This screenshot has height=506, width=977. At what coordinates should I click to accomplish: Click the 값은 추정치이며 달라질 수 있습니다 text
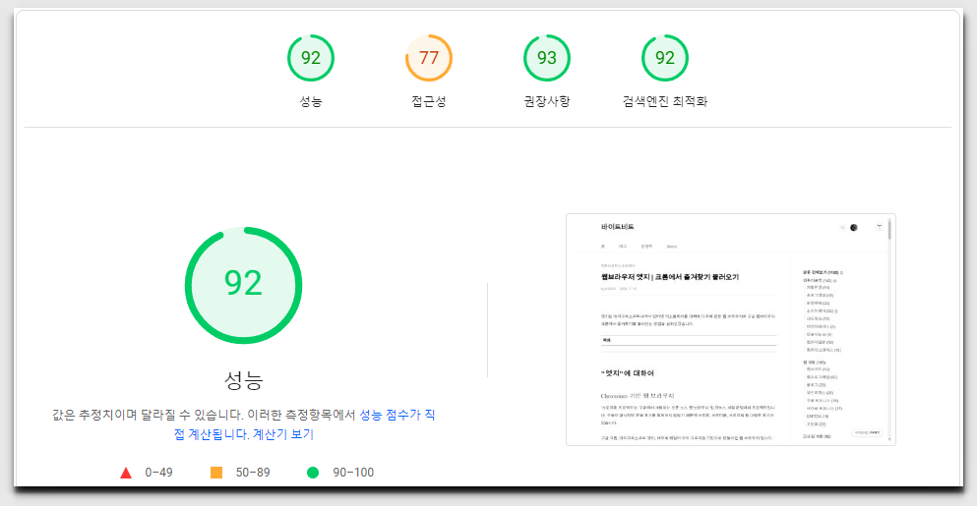[148, 415]
